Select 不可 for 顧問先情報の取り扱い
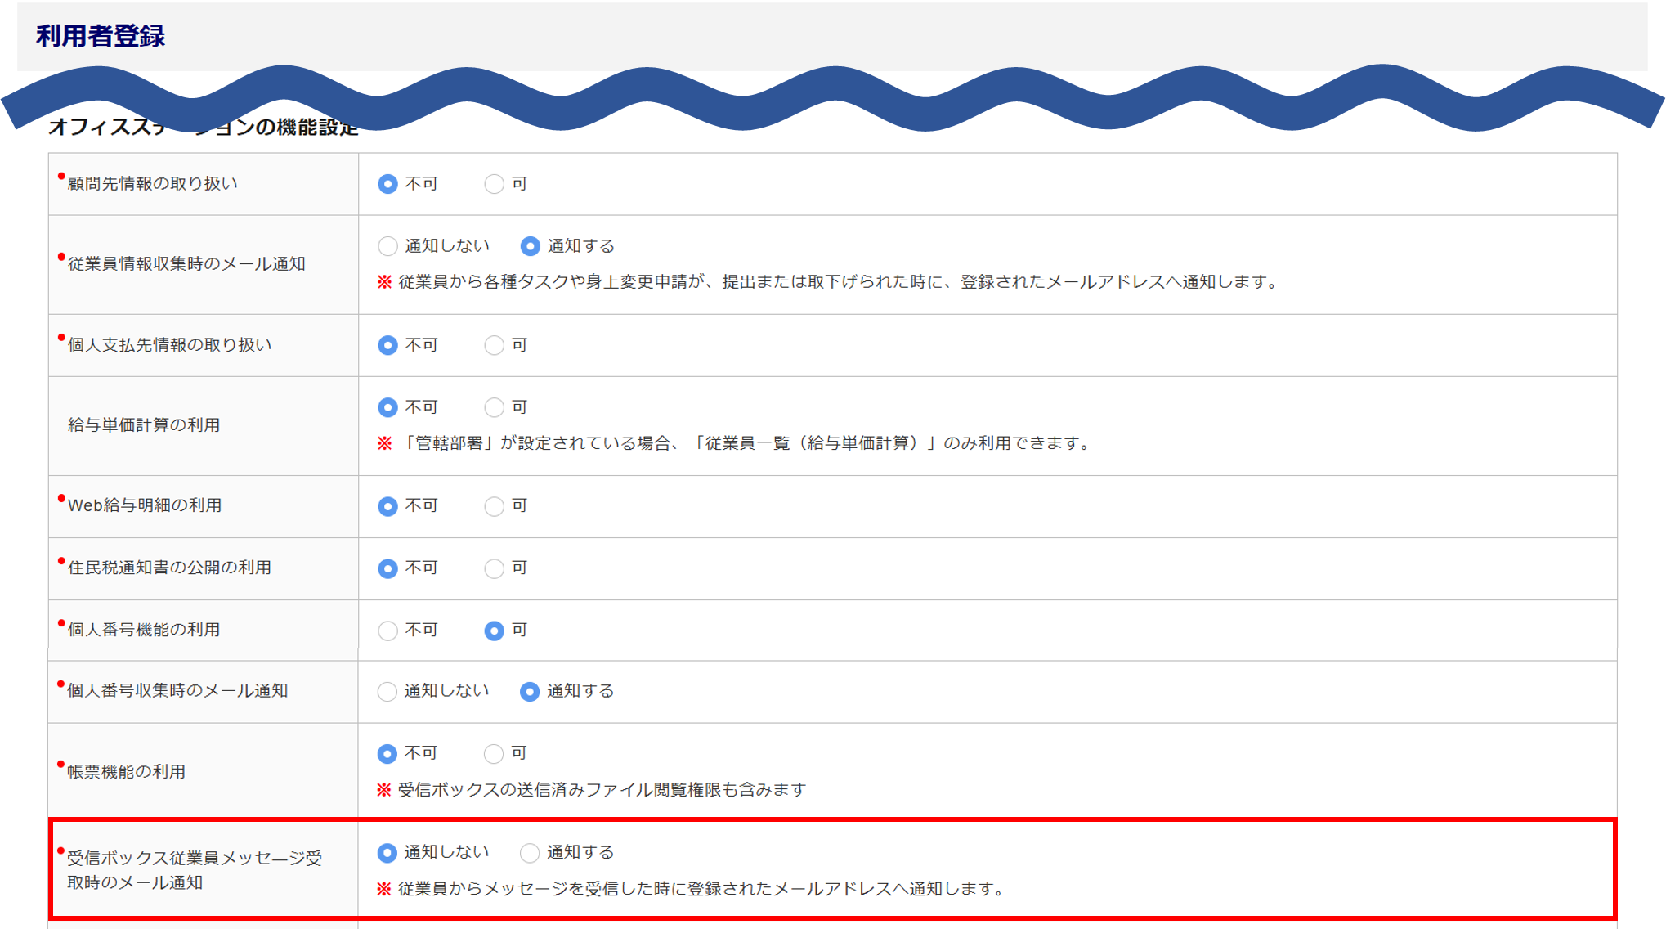 click(387, 184)
